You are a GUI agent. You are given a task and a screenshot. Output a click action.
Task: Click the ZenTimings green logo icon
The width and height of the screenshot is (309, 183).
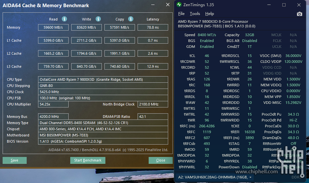tap(179, 5)
